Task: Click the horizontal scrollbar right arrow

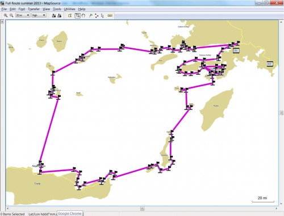Action: [x=277, y=209]
